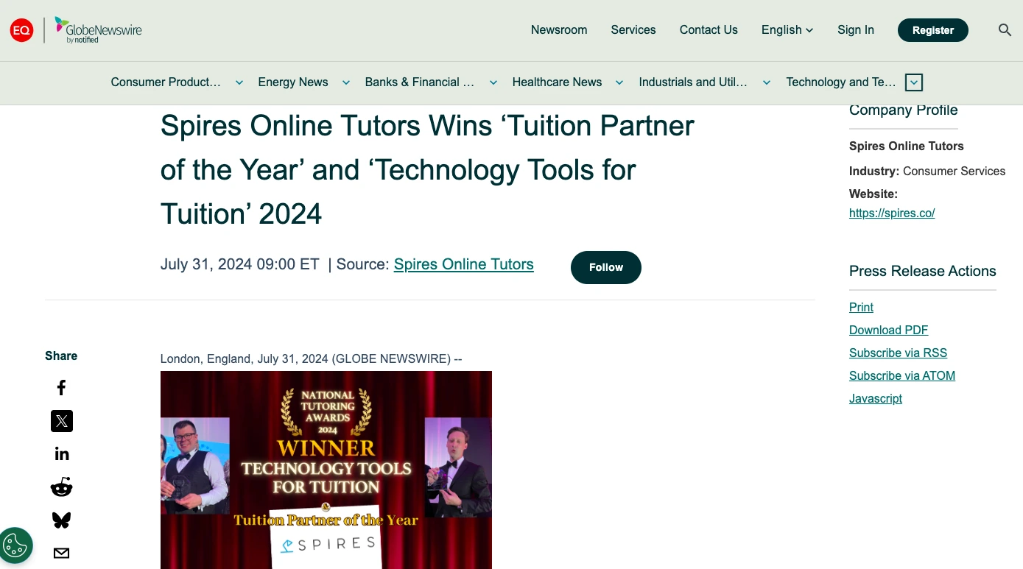Visit the https://spires.co/ website link
The width and height of the screenshot is (1023, 569).
[892, 213]
